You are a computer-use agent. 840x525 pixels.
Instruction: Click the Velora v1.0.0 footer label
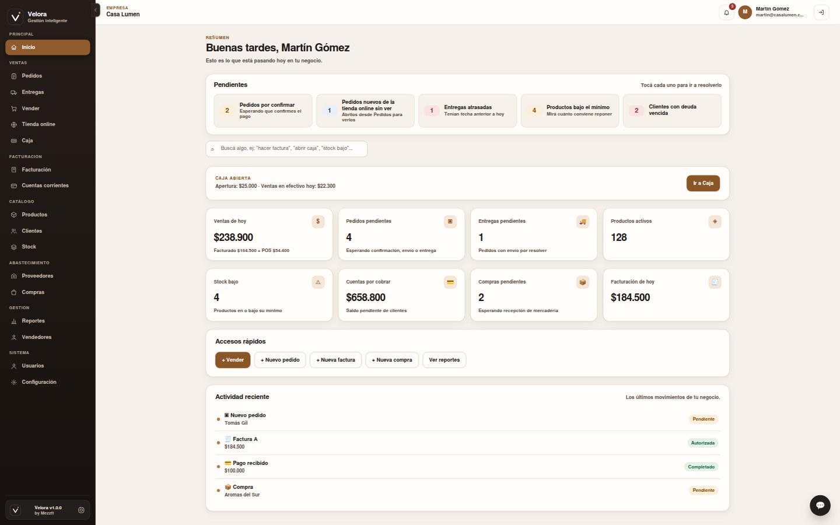coord(48,508)
